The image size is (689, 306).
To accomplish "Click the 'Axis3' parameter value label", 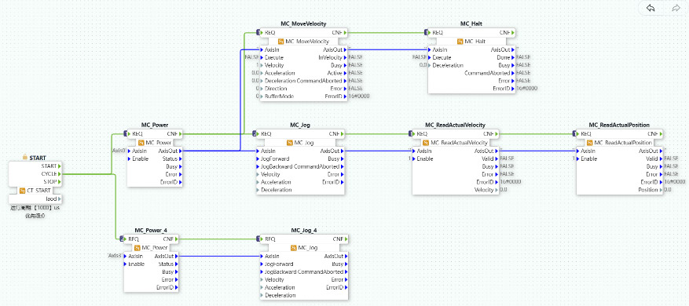I will (115, 256).
